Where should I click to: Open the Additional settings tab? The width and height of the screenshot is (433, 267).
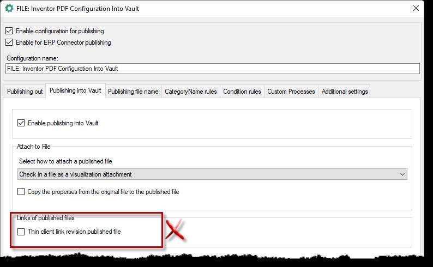point(345,92)
